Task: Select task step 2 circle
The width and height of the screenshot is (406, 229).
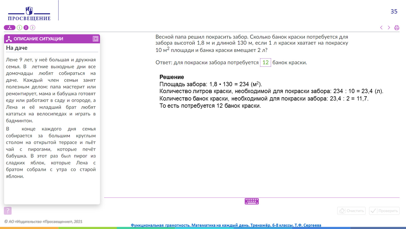Action: (26, 28)
